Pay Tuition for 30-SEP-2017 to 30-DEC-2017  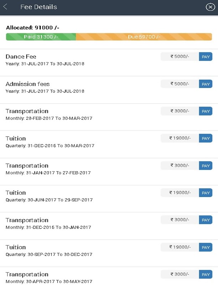(206, 247)
